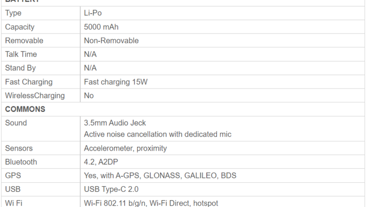The image size is (368, 207).
Task: Click the Talk Time label
Action: tap(21, 54)
